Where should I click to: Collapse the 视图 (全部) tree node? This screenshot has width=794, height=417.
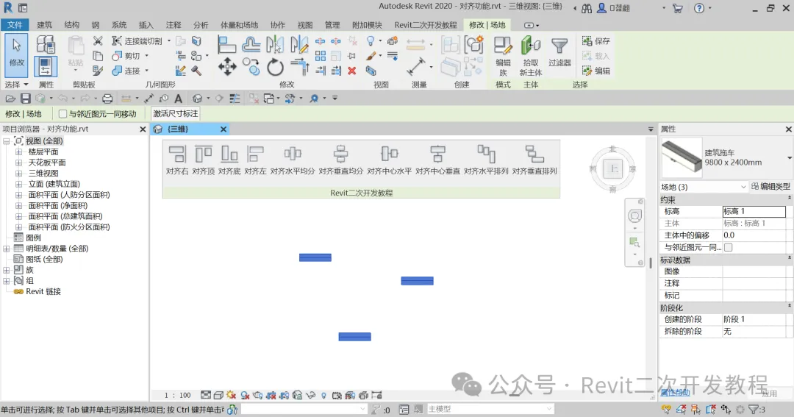coord(6,141)
